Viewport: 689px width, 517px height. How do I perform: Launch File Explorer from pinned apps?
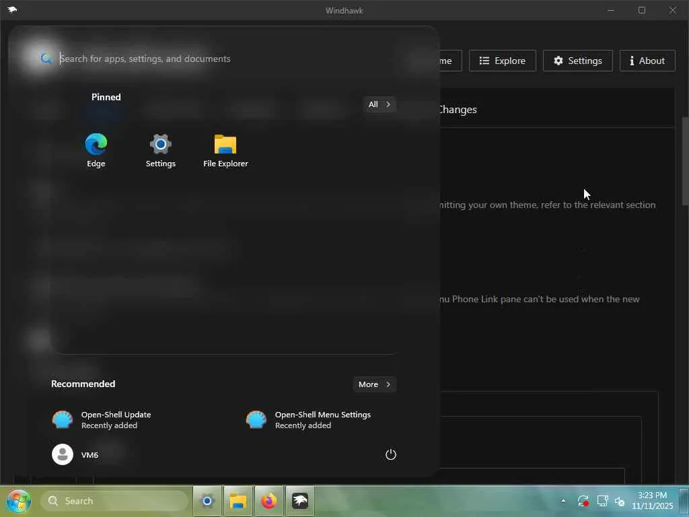pos(225,150)
